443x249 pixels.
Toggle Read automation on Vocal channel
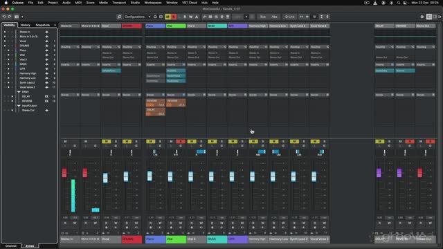click(106, 223)
